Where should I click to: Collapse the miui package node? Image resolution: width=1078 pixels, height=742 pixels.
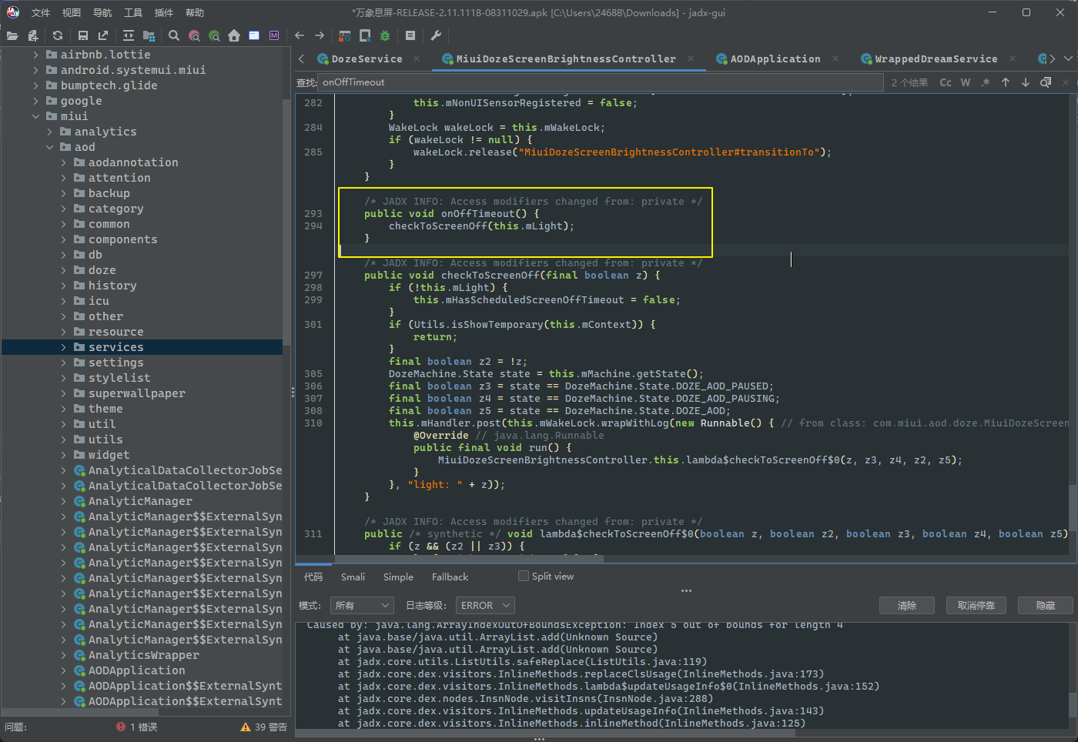coord(35,116)
